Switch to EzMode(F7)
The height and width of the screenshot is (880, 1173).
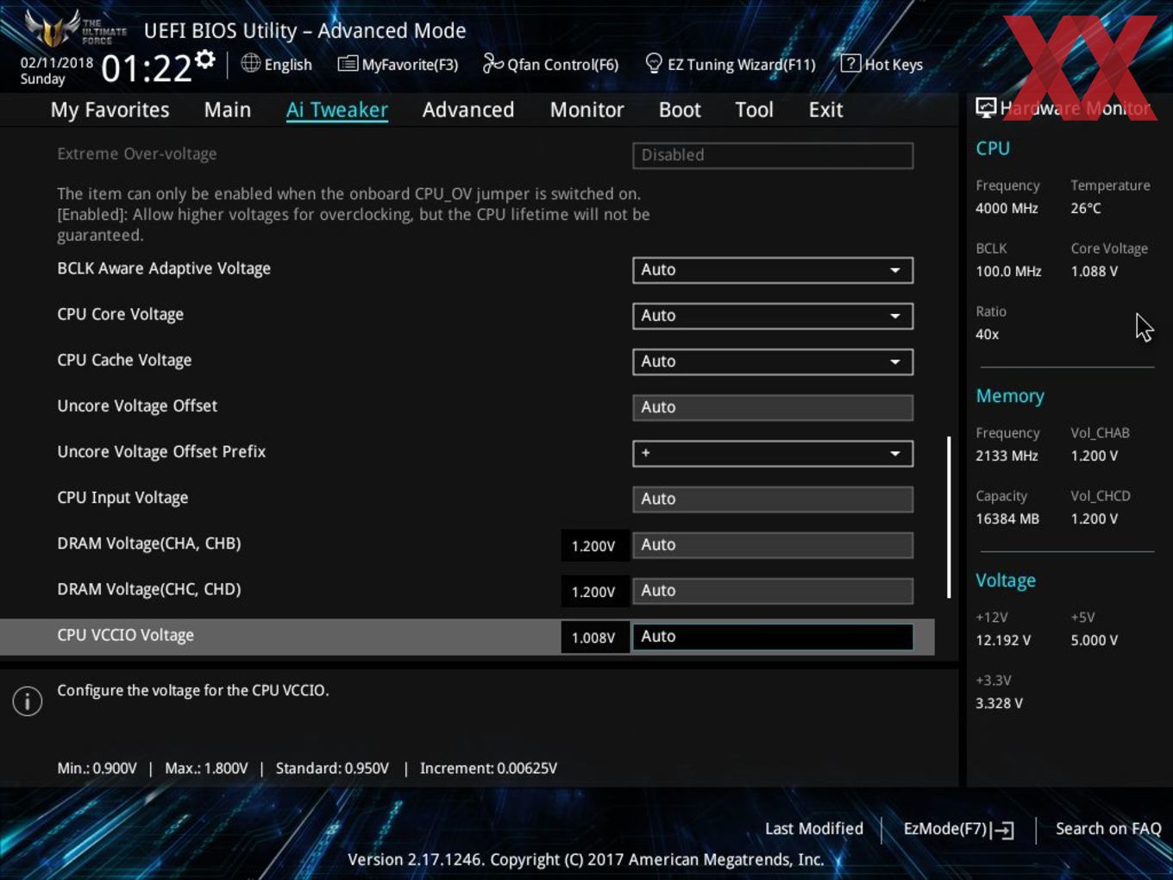coord(958,829)
